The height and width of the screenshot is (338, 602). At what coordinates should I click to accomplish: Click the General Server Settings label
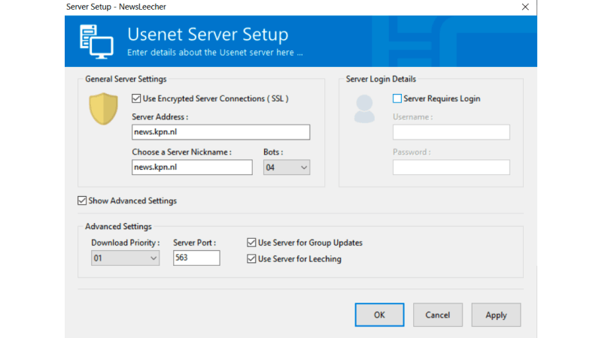click(x=126, y=79)
